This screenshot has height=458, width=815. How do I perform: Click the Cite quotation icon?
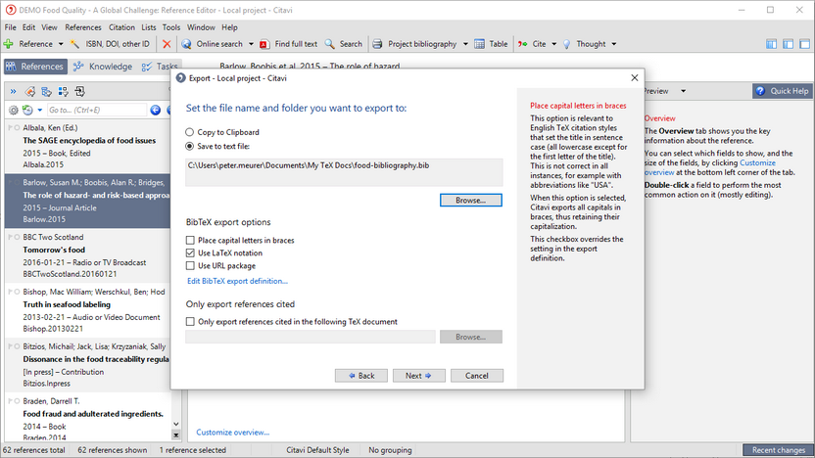click(522, 44)
